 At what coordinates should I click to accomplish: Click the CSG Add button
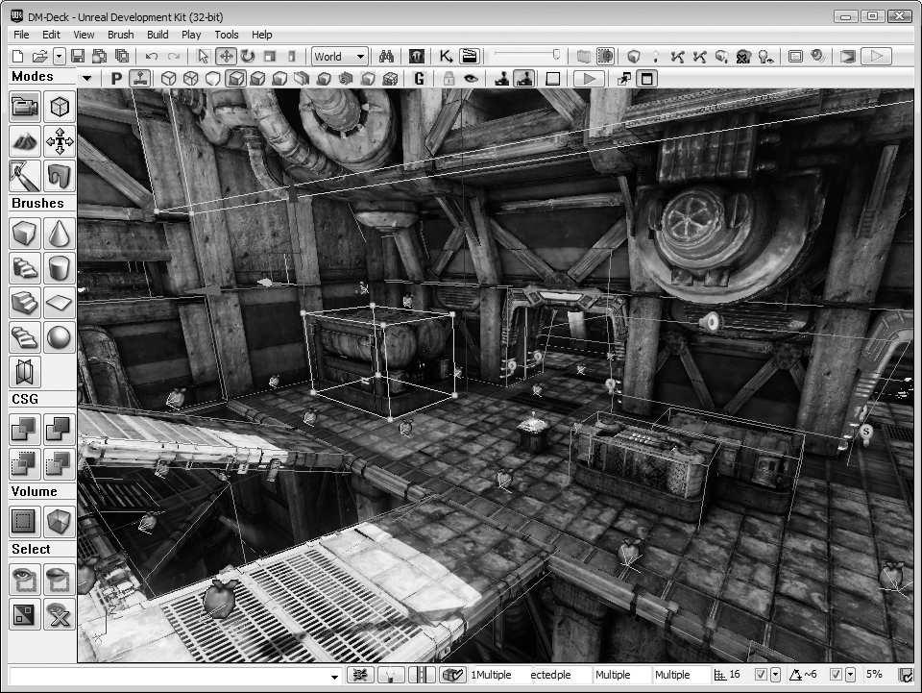coord(25,429)
